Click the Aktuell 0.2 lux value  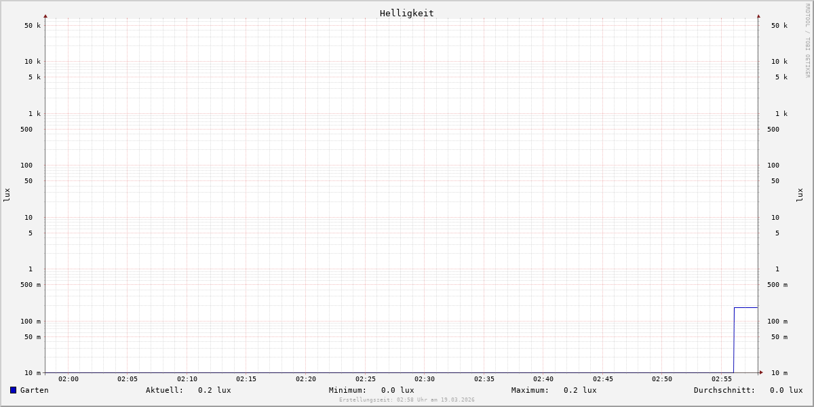pyautogui.click(x=214, y=390)
